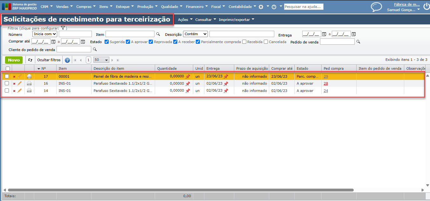The height and width of the screenshot is (201, 430).
Task: Click the horizontal scrollbar of the grid
Action: (181, 190)
